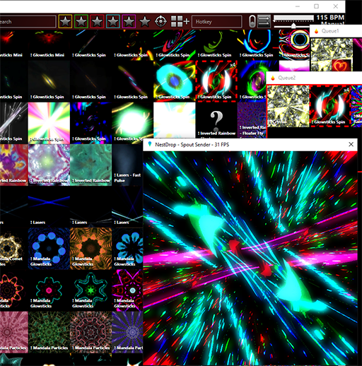Choose the green lattice Mandala Particles preset
This screenshot has width=362, height=366.
[x=49, y=332]
